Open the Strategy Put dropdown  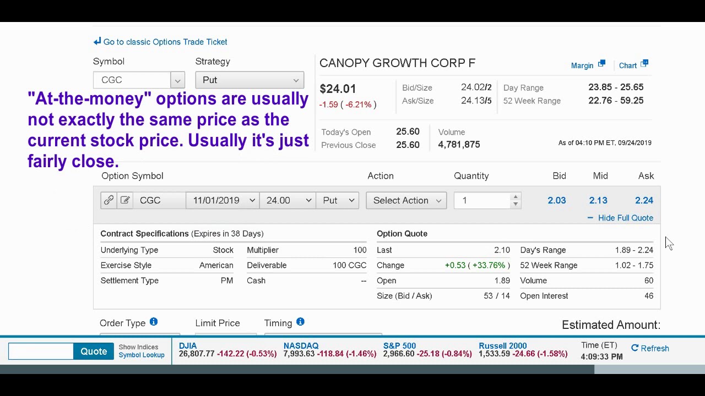point(250,80)
